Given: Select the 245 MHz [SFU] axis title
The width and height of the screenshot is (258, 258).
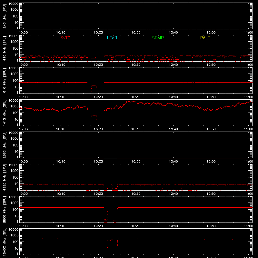Looking at the screenshot, I should coord(4,16).
